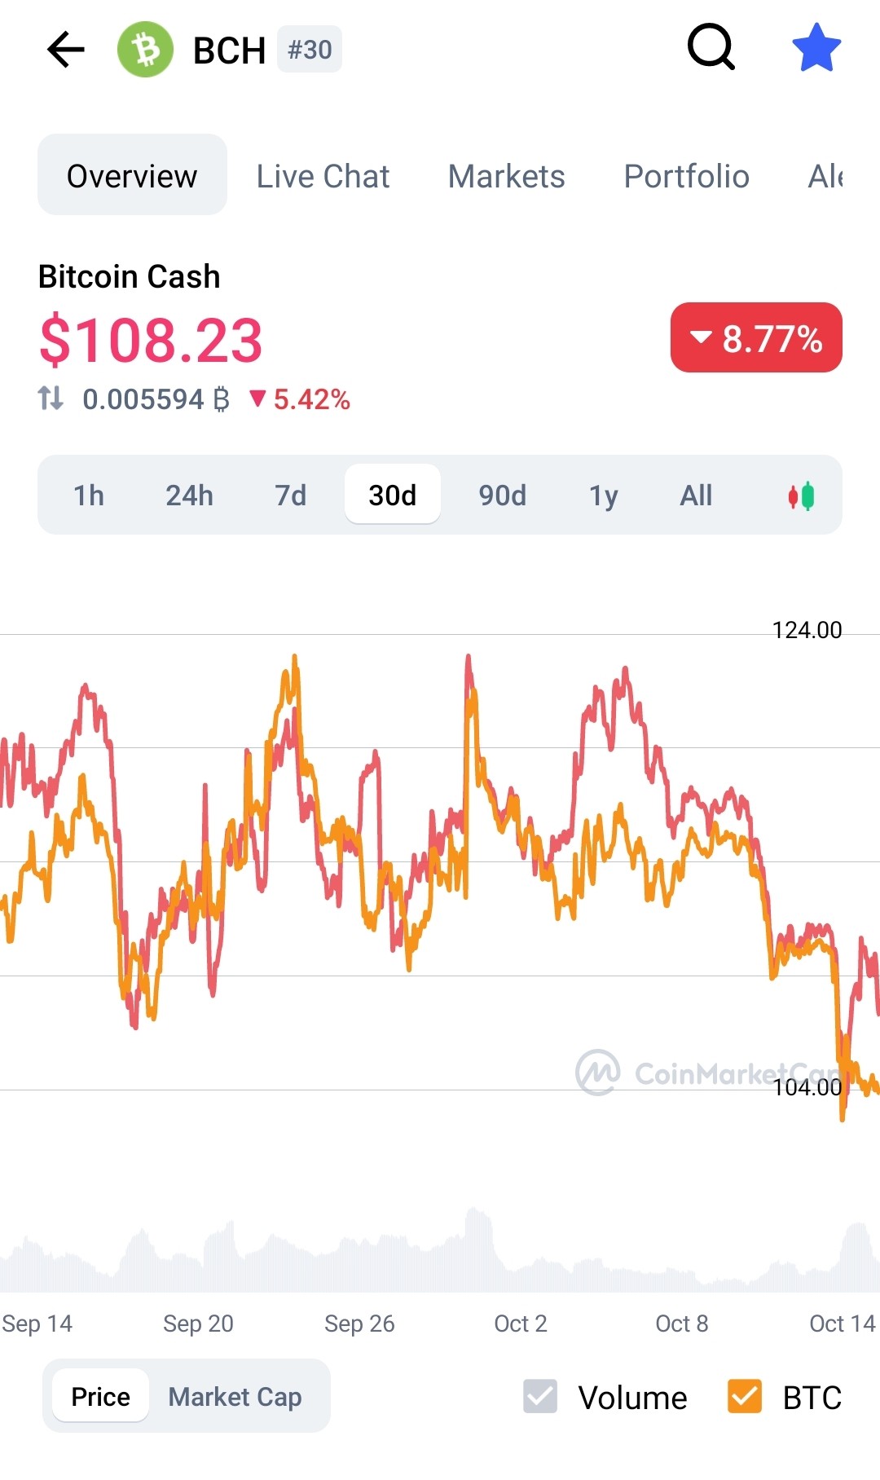Screen dimensions: 880x1480
Task: Open the Markets tab
Action: (x=506, y=176)
